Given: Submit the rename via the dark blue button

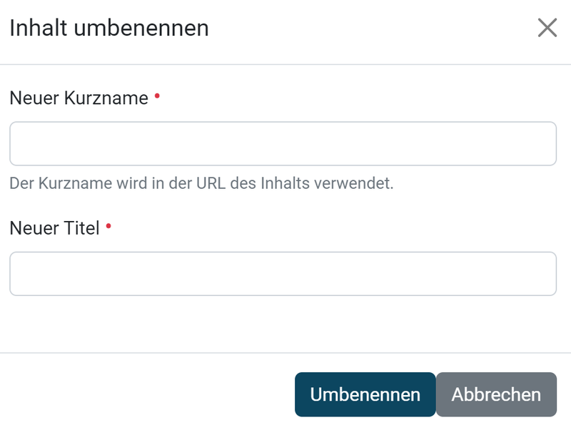Looking at the screenshot, I should [365, 394].
